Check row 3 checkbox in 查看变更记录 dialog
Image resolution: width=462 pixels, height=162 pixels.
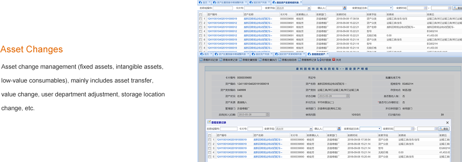point(210,148)
